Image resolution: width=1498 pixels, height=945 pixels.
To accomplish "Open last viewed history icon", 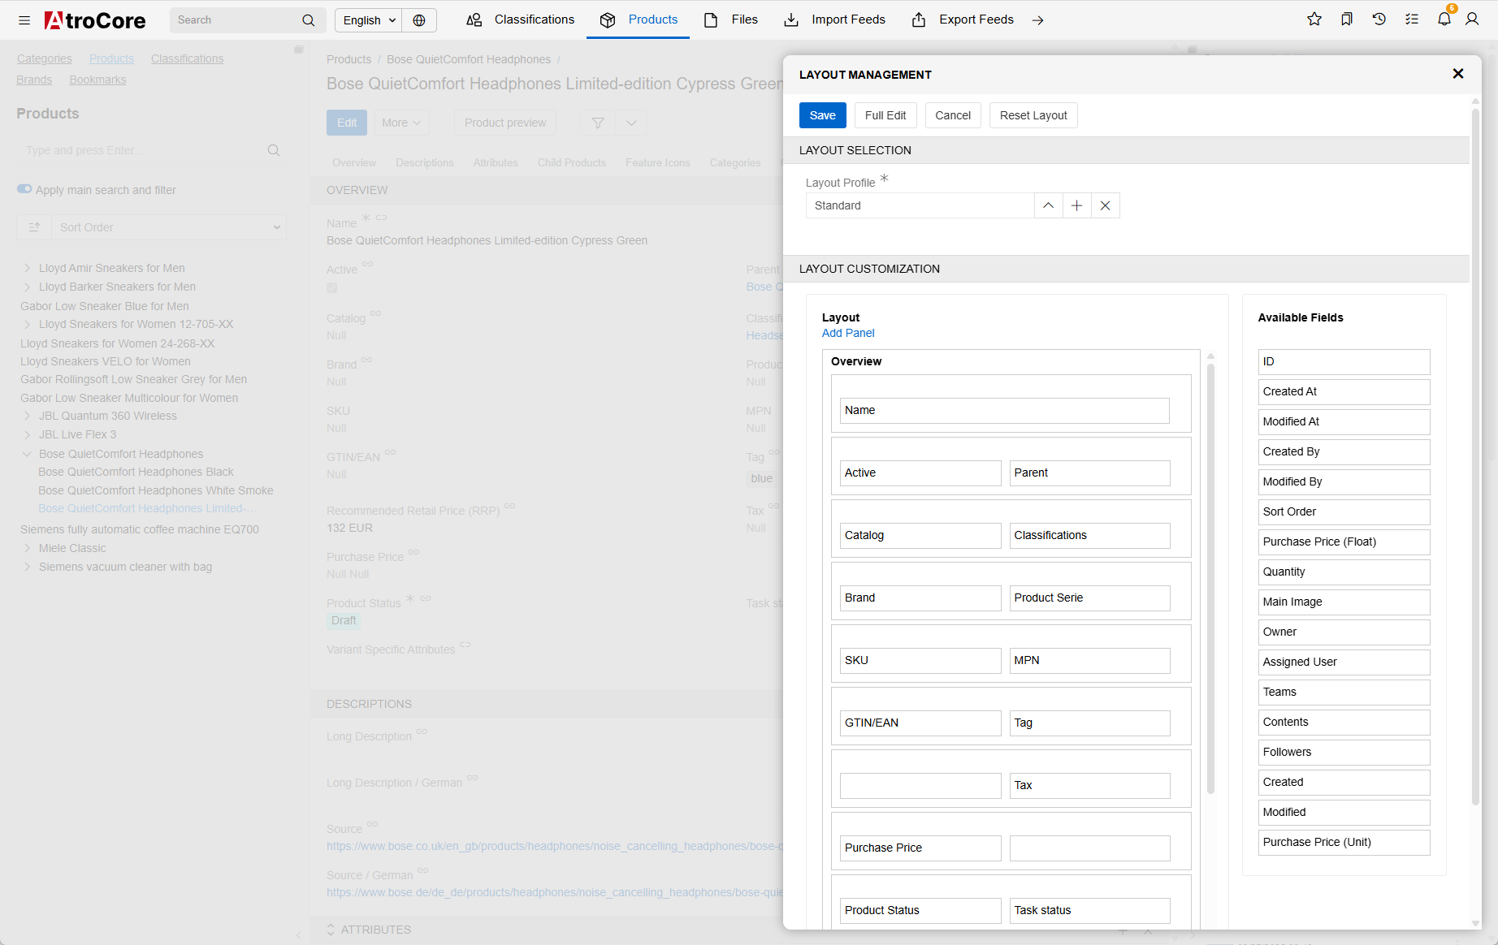I will (x=1379, y=19).
